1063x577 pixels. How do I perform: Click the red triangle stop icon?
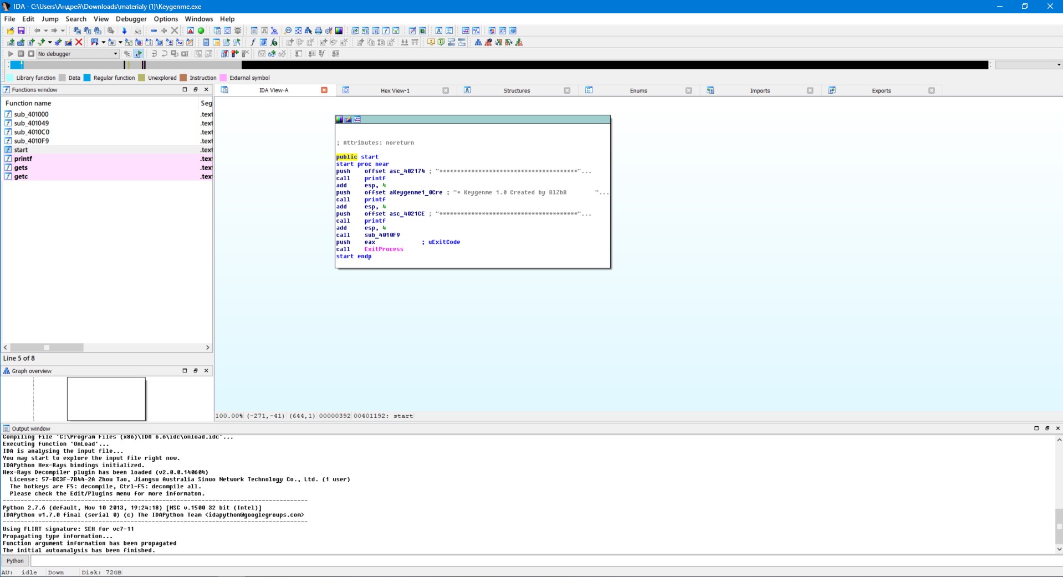tap(191, 30)
